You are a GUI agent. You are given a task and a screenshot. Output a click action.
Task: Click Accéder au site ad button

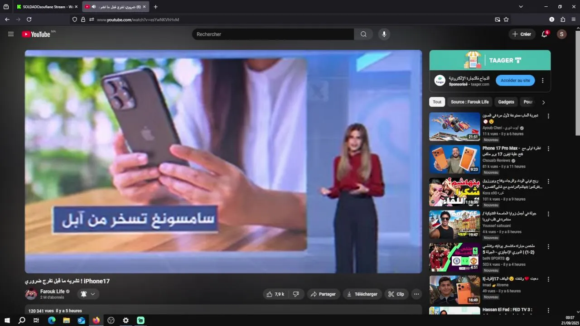[515, 81]
